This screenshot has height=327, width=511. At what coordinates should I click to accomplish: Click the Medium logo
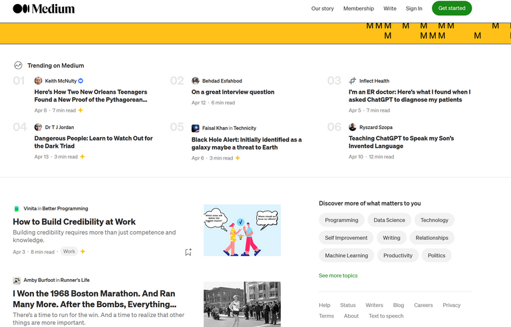pyautogui.click(x=44, y=9)
